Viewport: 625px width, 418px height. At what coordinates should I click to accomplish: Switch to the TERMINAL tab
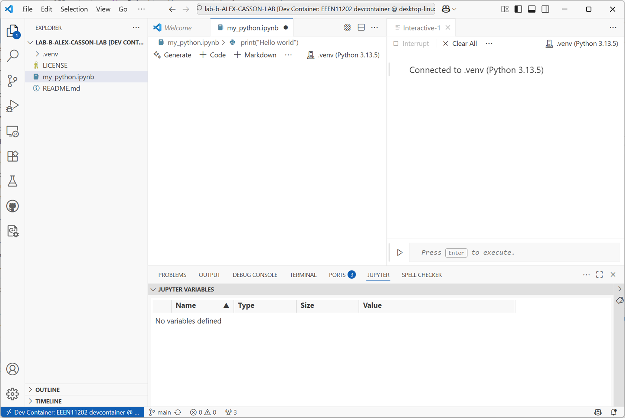[303, 275]
